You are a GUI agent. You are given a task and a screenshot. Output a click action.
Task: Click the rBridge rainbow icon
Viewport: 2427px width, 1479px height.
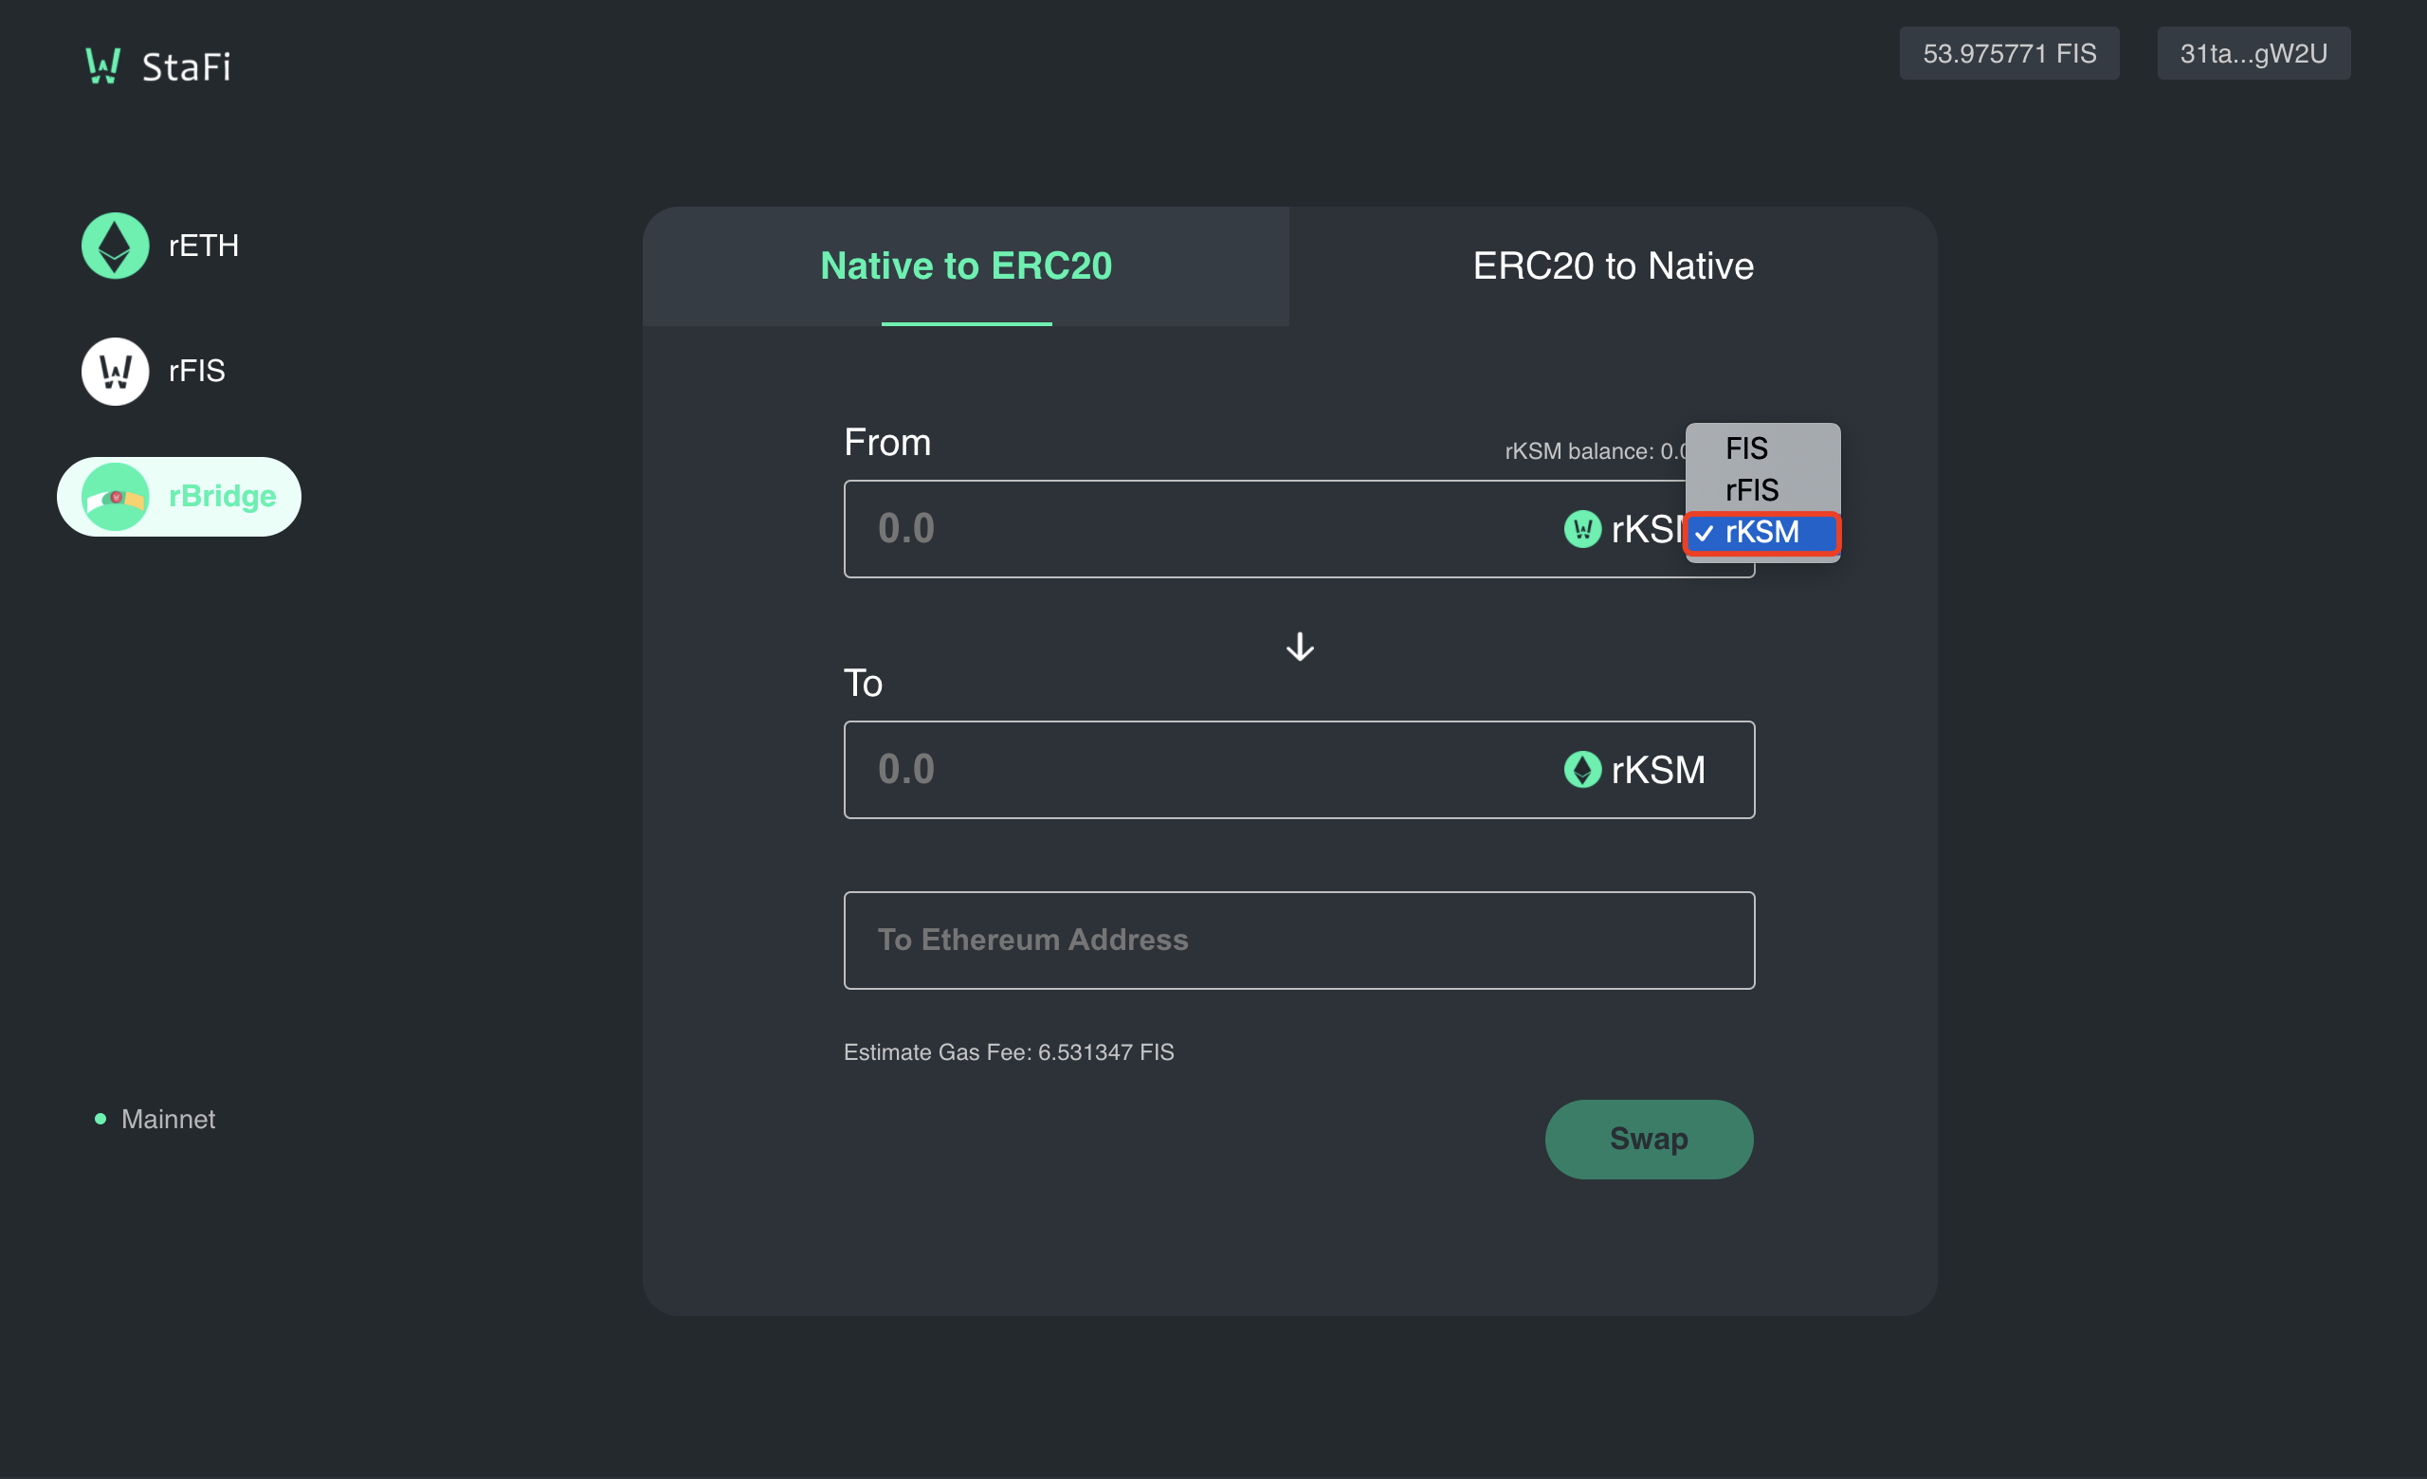click(x=116, y=496)
